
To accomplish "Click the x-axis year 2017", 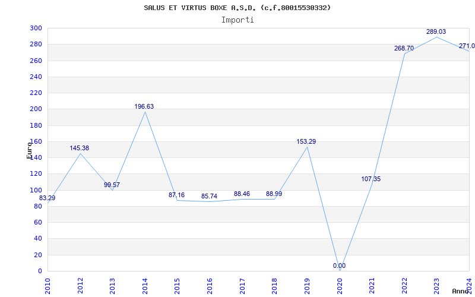I will [242, 286].
